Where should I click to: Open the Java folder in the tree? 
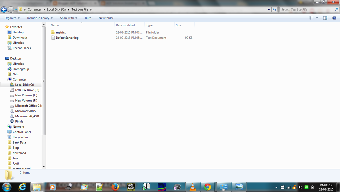pyautogui.click(x=15, y=158)
